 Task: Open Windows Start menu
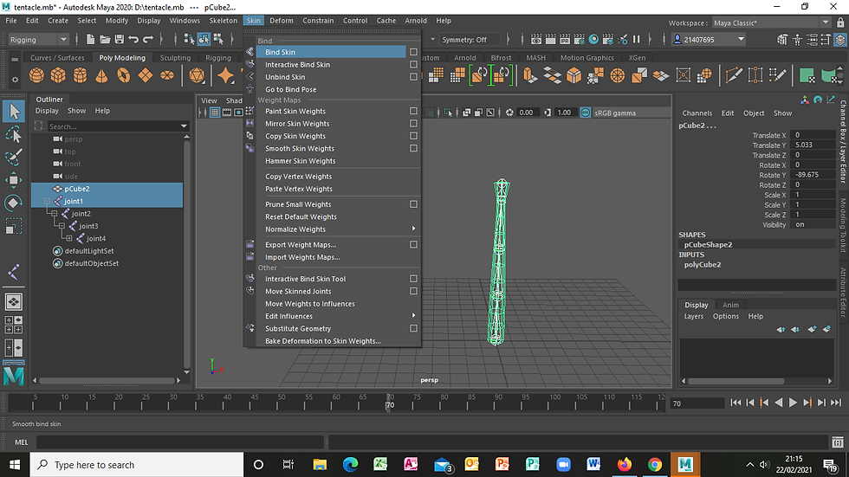[15, 465]
